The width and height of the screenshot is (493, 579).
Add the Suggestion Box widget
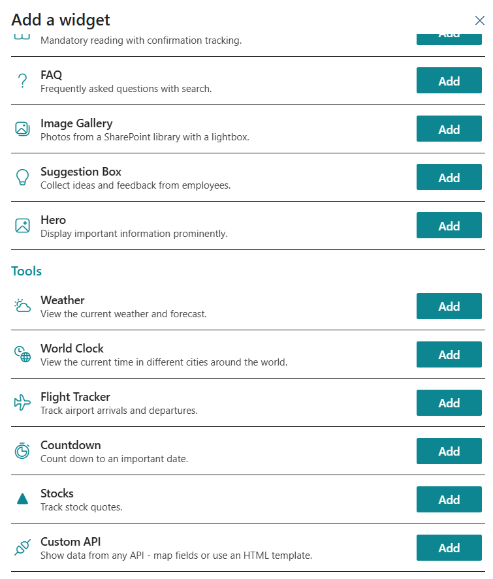click(x=449, y=178)
